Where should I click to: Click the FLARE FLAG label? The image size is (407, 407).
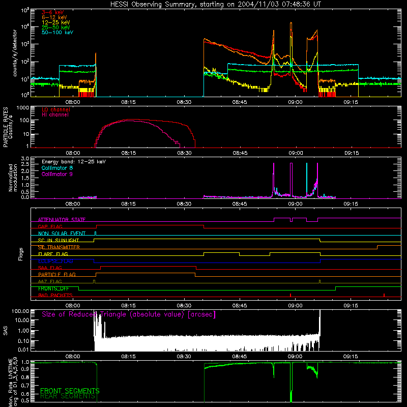tap(53, 254)
